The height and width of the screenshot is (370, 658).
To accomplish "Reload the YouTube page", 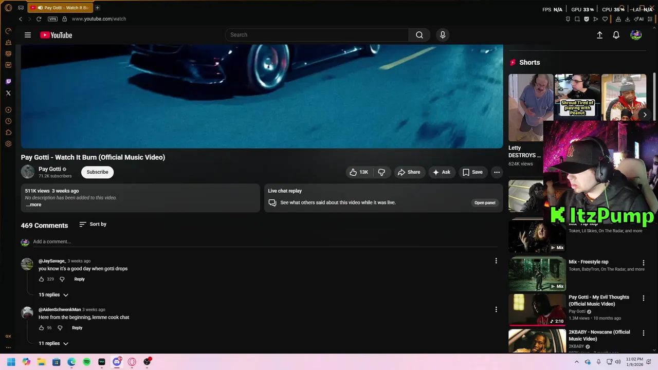I will pos(39,19).
